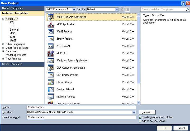This screenshot has width=190, height=131.
Task: Select the Win32 category in tree
Action: pos(13,40)
